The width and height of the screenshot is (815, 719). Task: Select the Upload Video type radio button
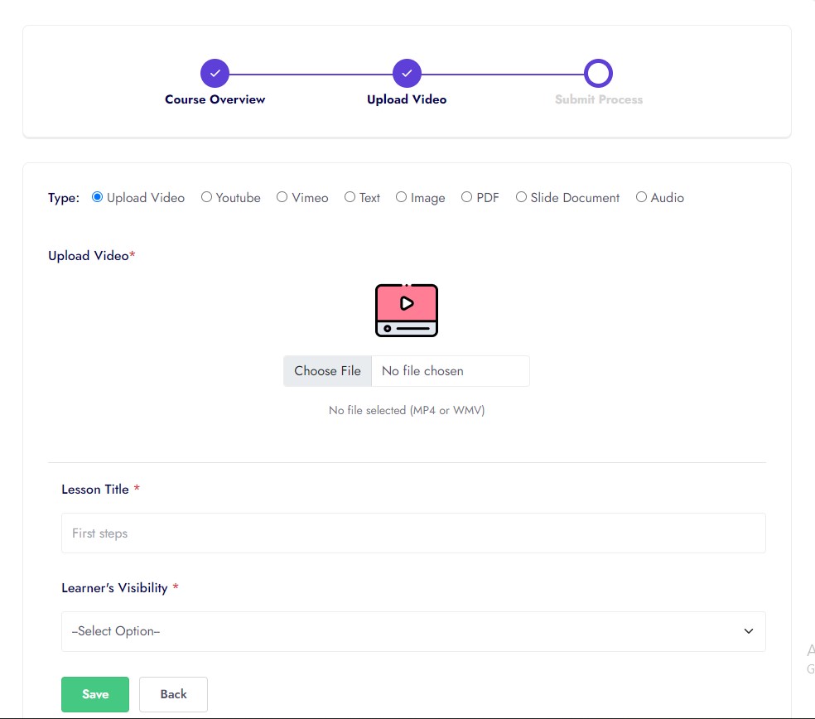98,197
